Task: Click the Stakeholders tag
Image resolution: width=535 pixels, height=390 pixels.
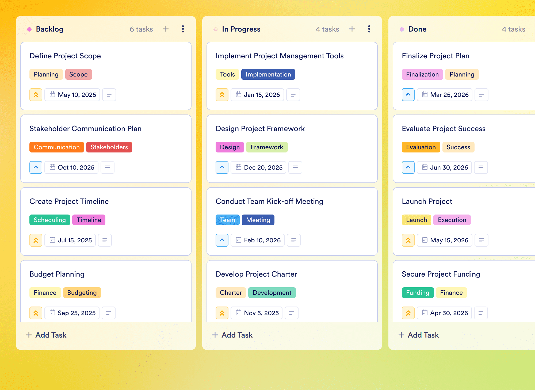Action: point(109,147)
